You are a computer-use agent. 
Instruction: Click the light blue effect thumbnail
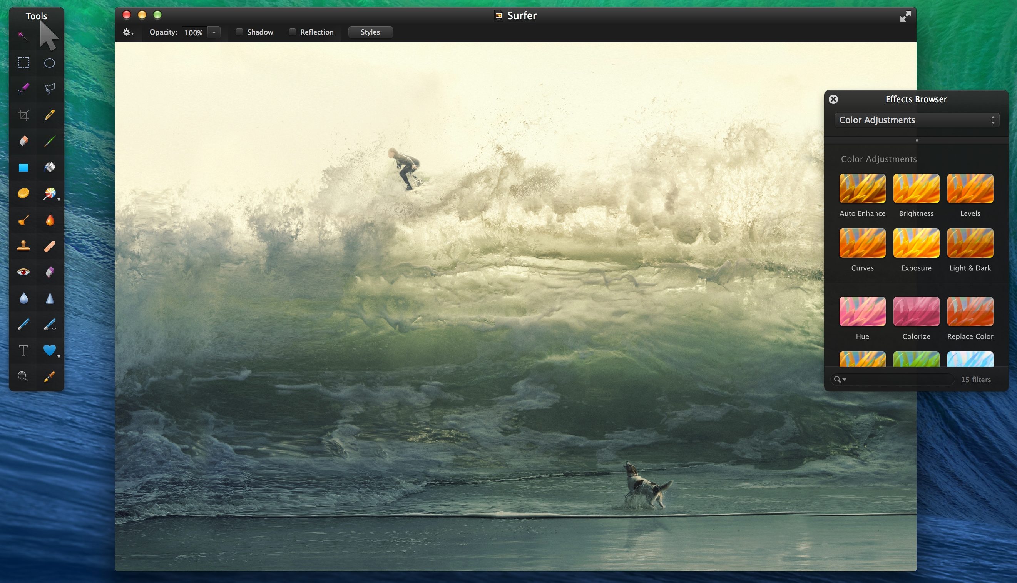[970, 359]
